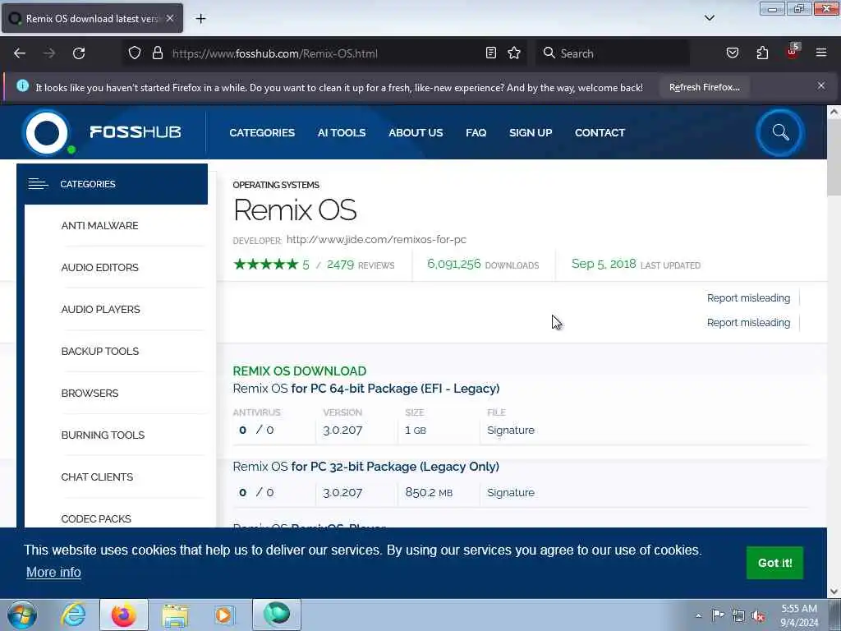
Task: Click the Action Center flag icon
Action: [718, 615]
